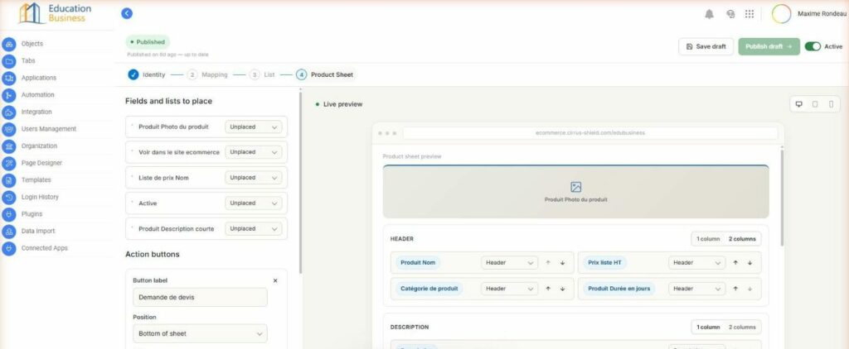
Task: Open Users Management in sidebar menu
Action: point(49,129)
